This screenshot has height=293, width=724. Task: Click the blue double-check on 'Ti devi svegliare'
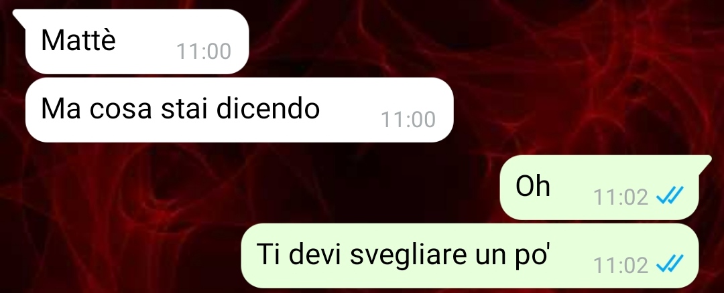pos(670,265)
